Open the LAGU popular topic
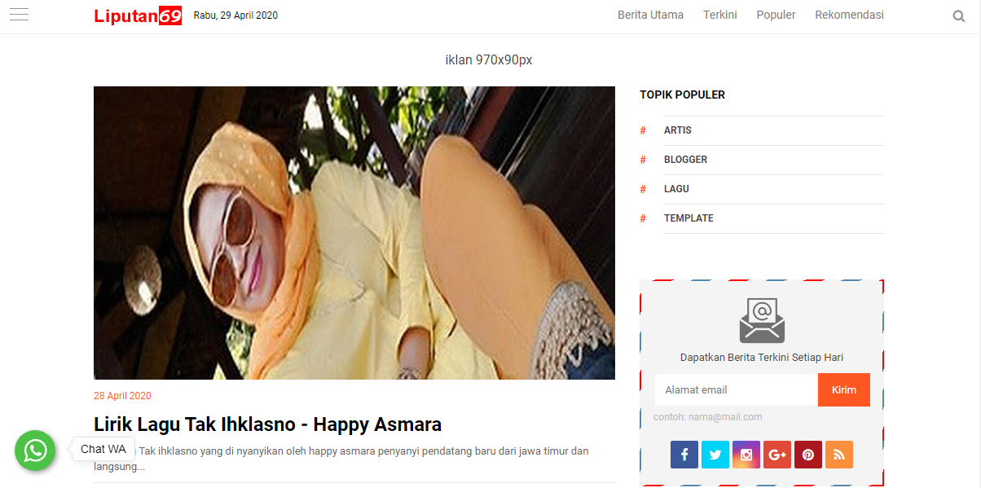The width and height of the screenshot is (981, 488). tap(676, 189)
